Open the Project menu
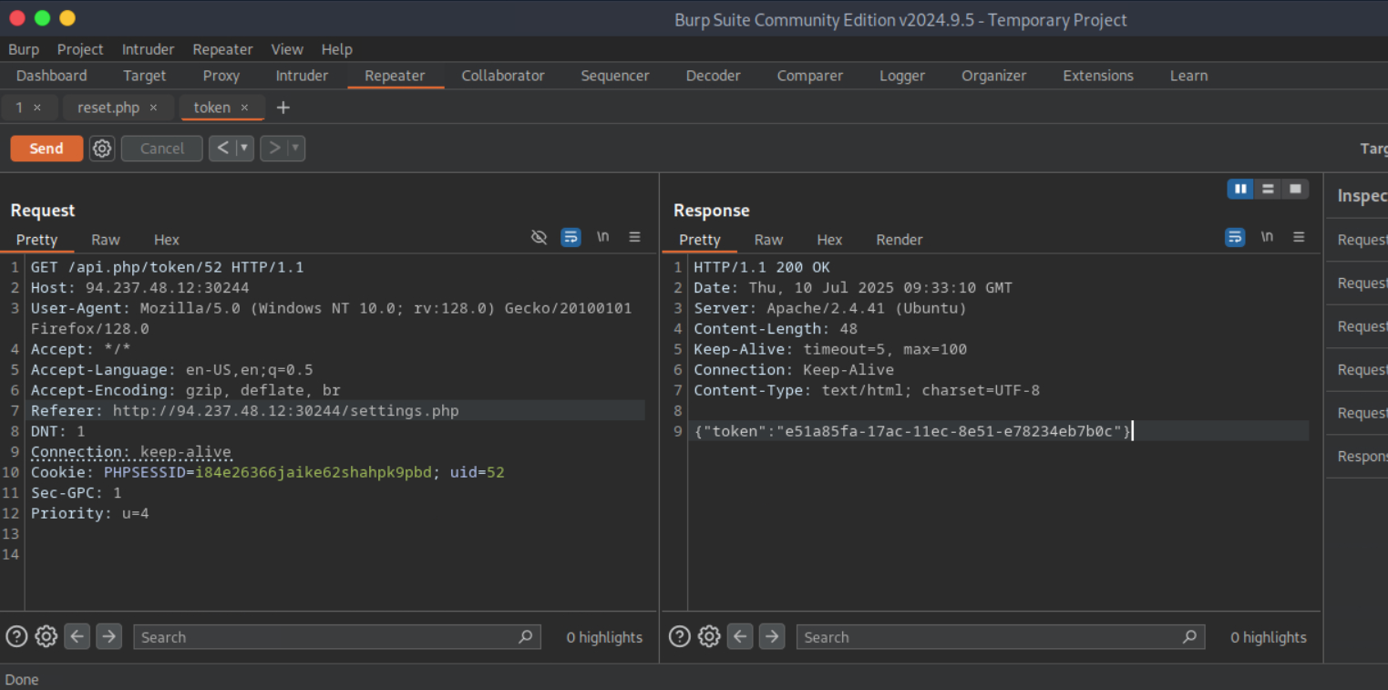1388x690 pixels. (x=80, y=49)
